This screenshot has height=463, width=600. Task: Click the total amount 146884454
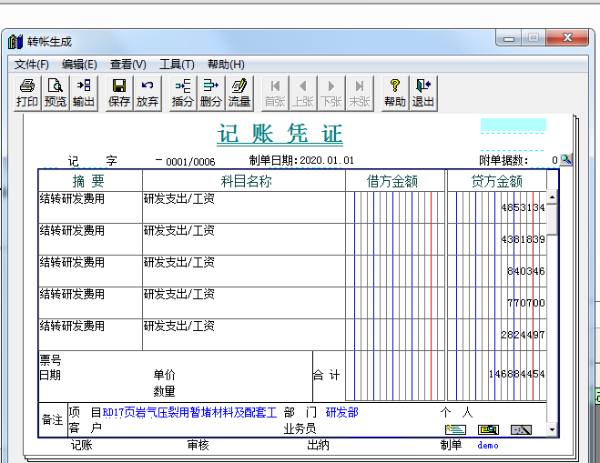516,374
